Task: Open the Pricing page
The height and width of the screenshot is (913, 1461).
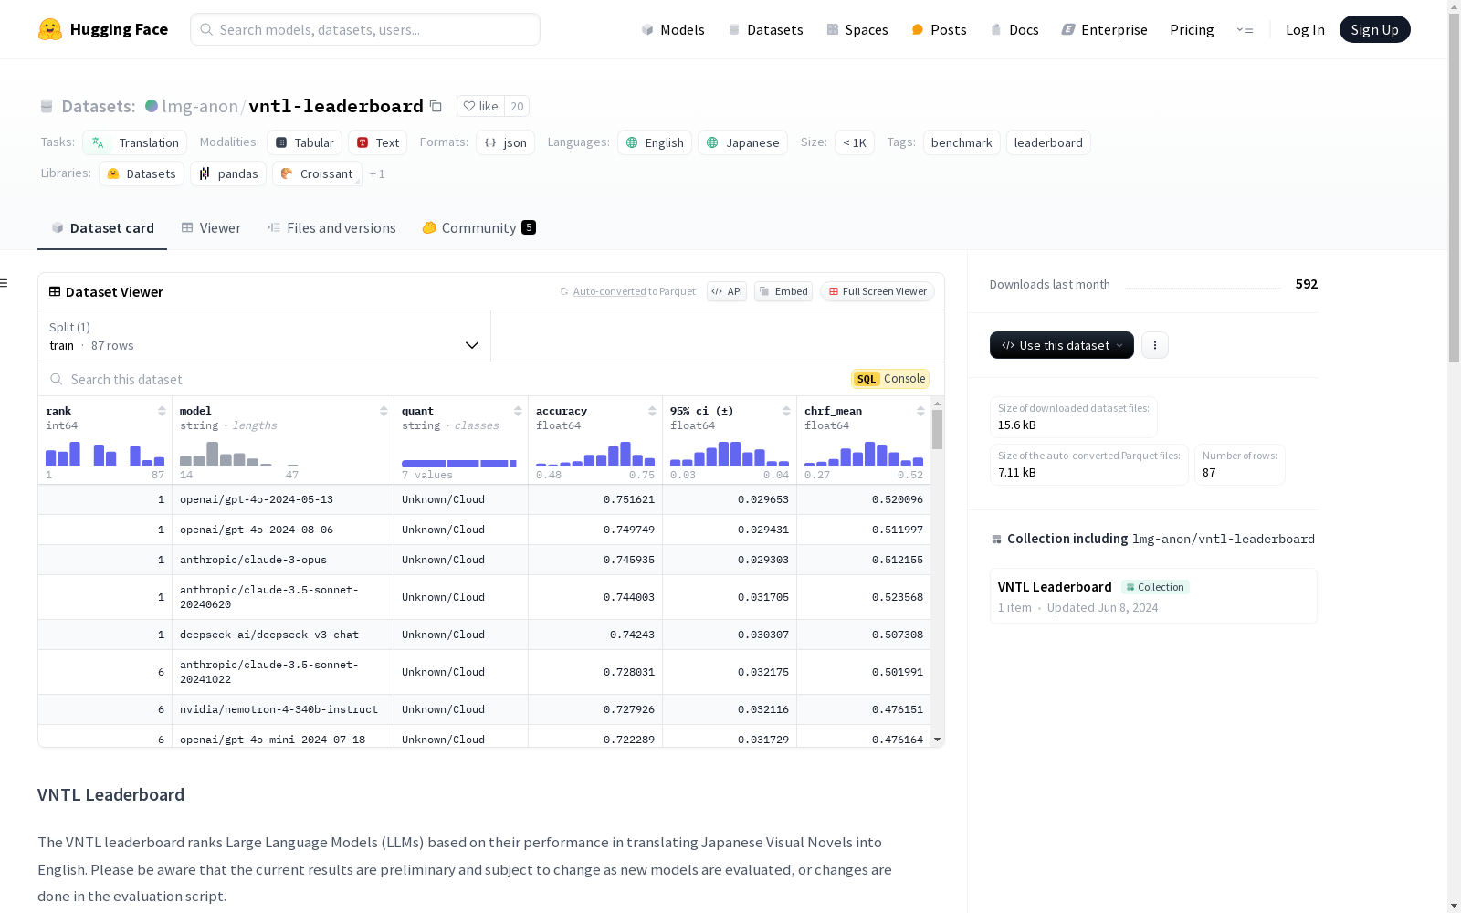Action: click(x=1192, y=29)
